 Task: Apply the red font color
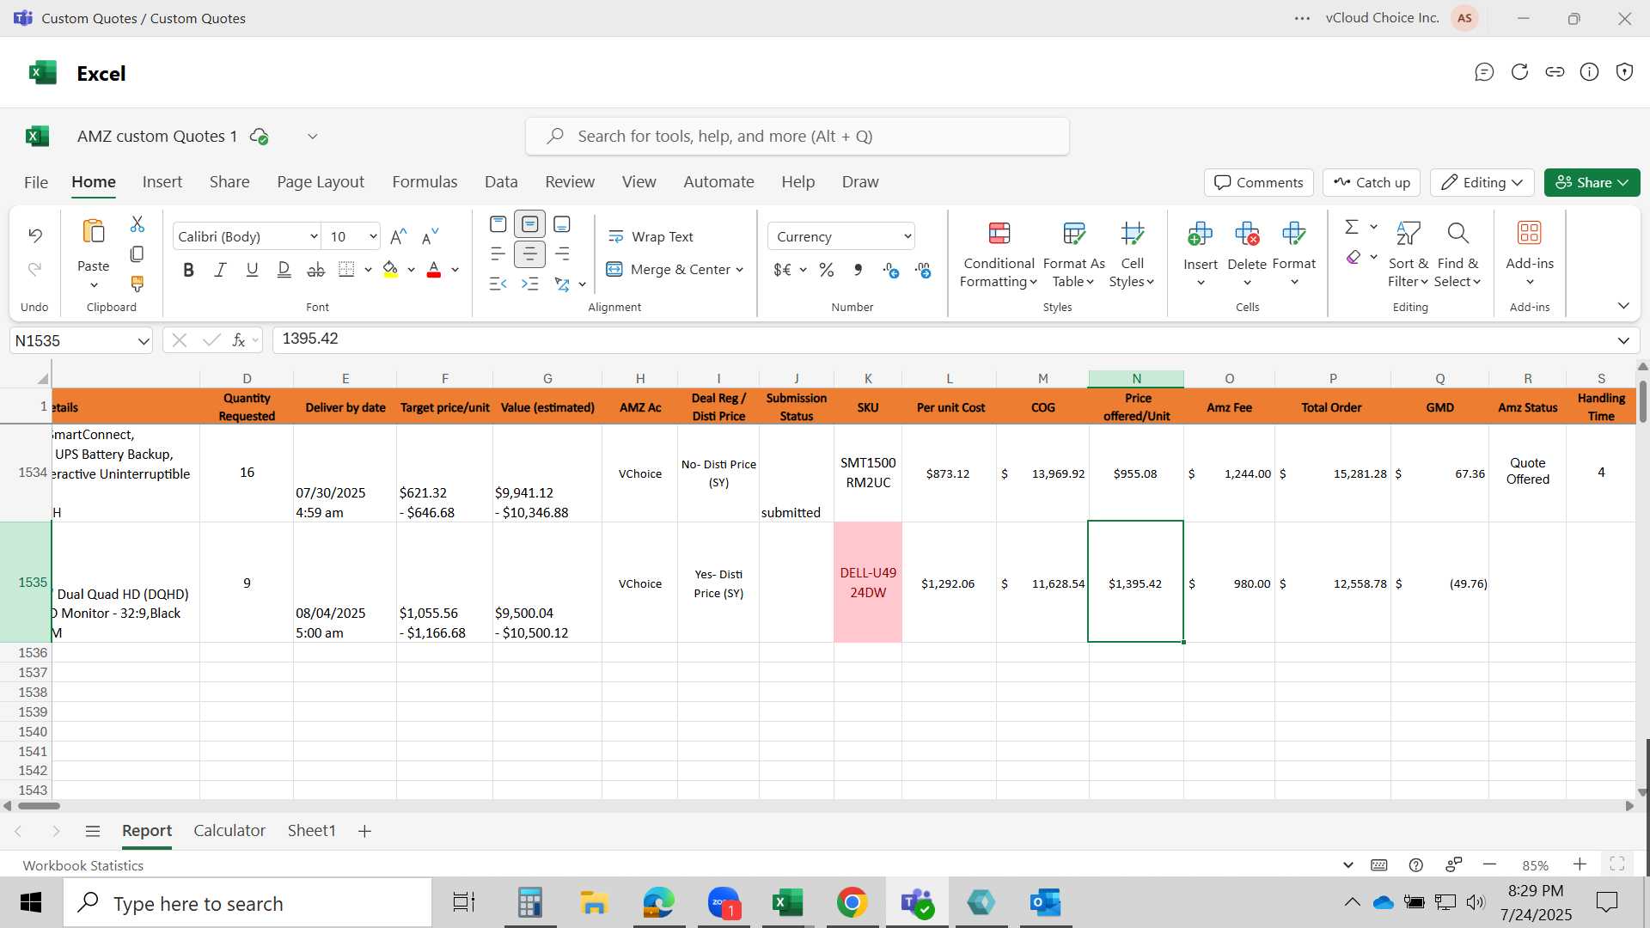click(x=434, y=270)
